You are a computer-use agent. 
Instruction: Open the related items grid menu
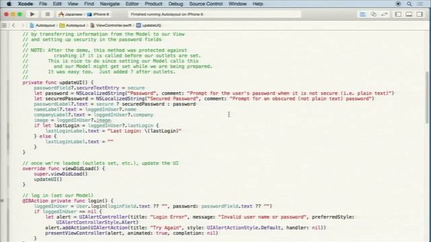4,26
